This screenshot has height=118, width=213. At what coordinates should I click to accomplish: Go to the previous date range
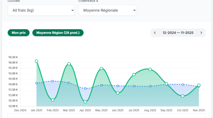click(x=155, y=33)
